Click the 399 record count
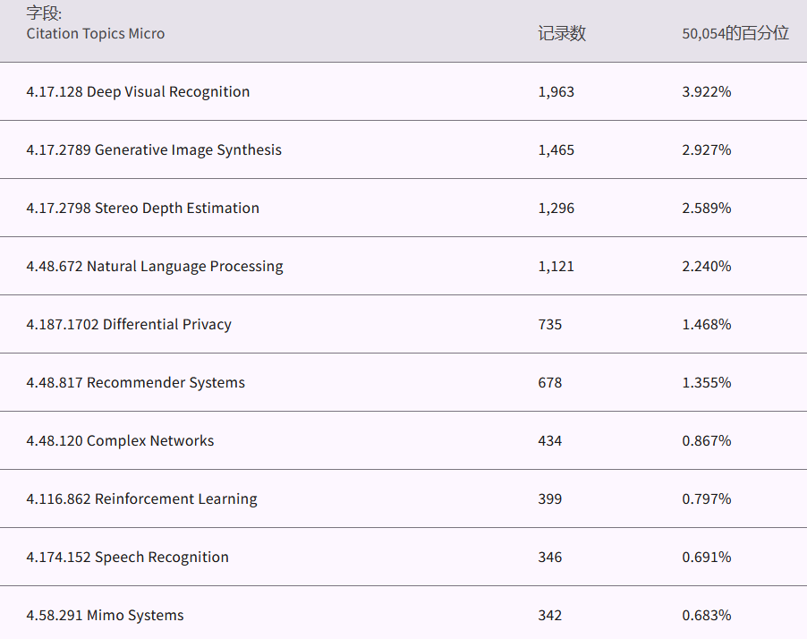 (x=550, y=498)
